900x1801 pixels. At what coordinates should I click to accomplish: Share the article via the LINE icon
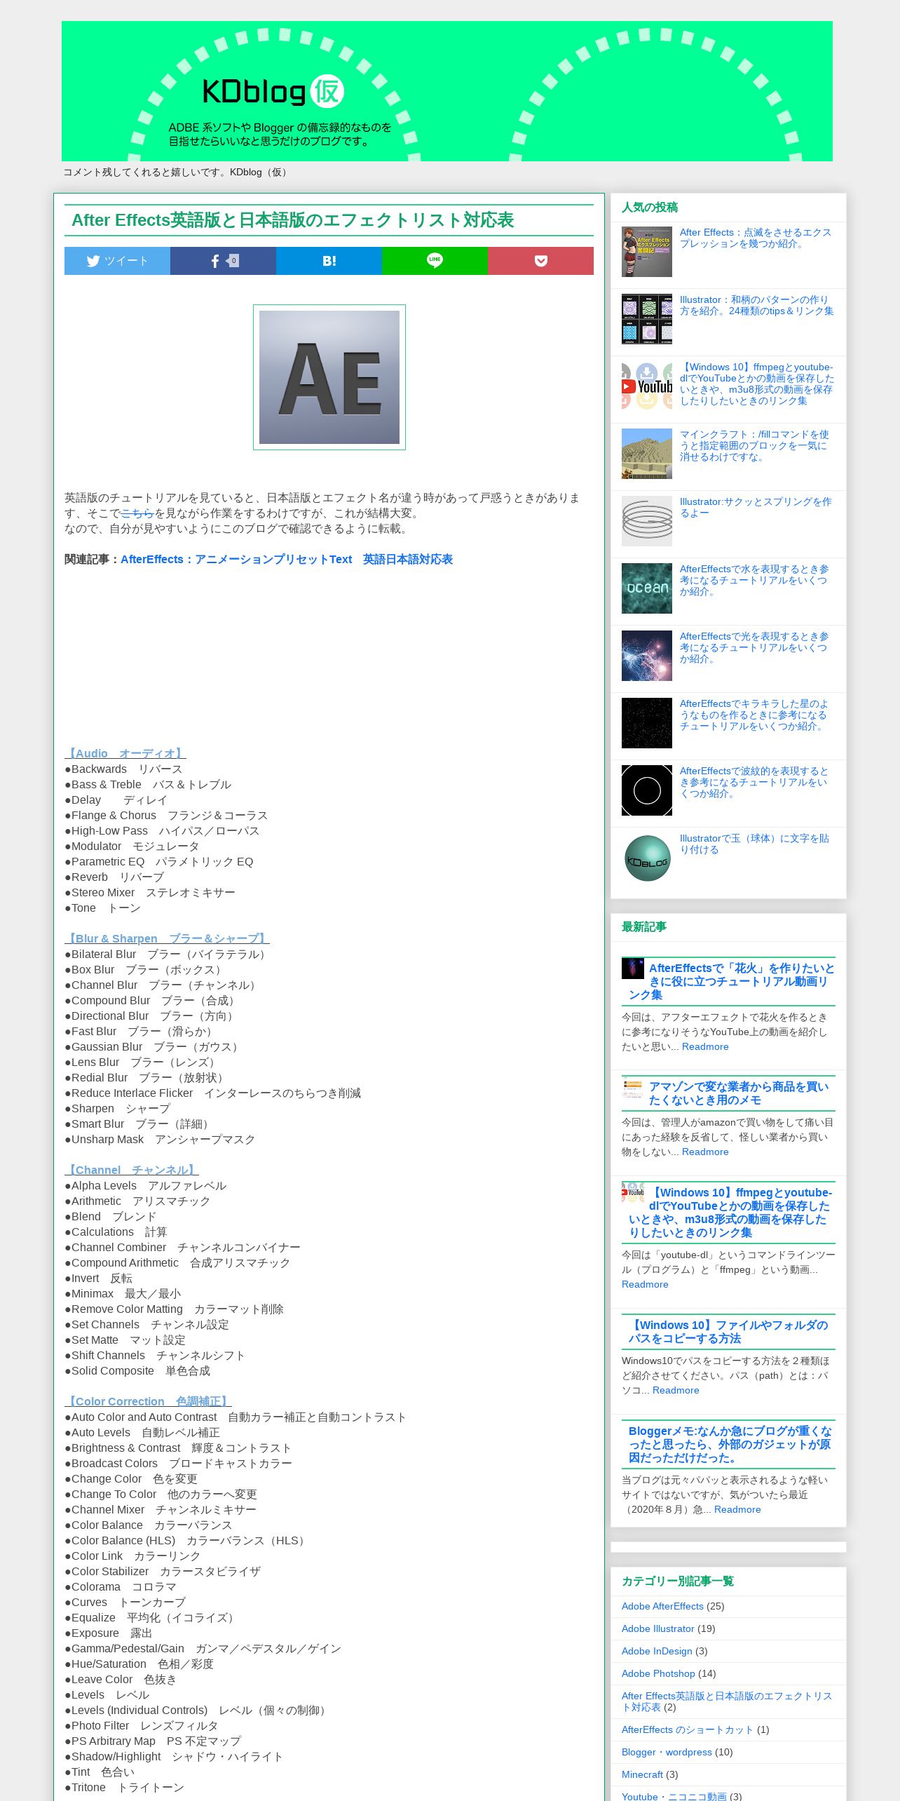(x=435, y=261)
